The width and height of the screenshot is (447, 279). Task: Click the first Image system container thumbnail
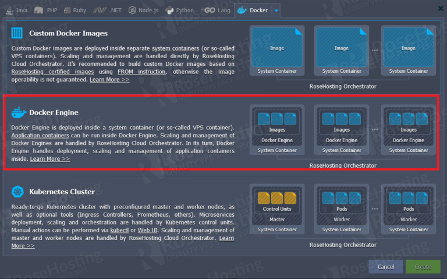pos(277,51)
